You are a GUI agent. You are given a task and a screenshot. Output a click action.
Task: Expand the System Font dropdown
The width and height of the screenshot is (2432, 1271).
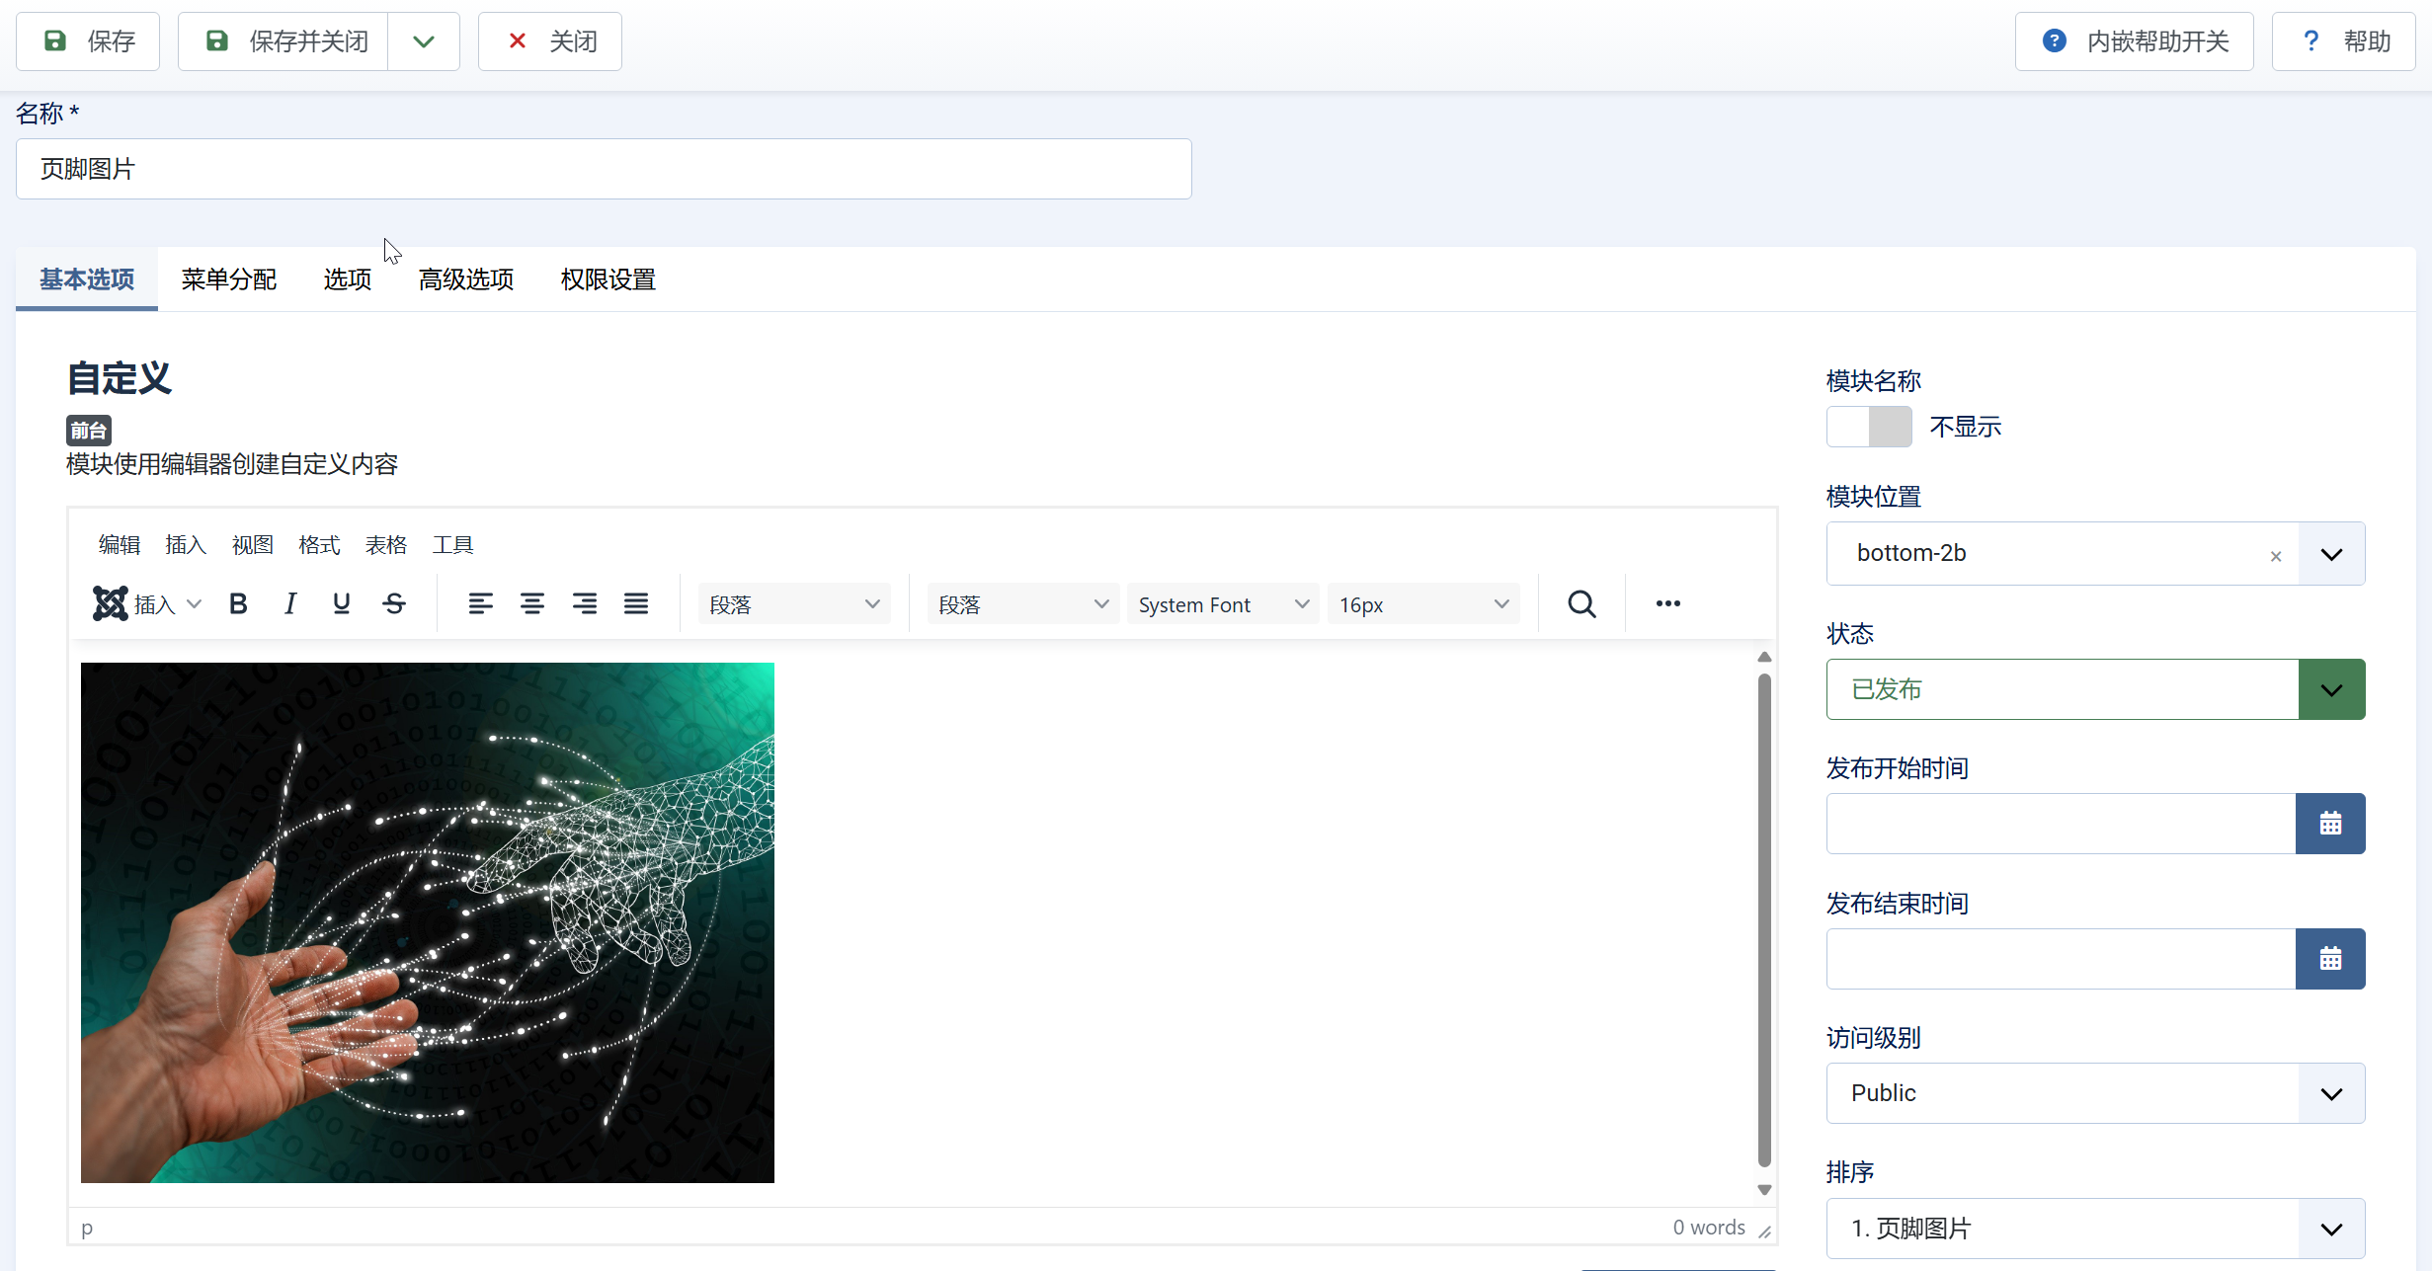pyautogui.click(x=1222, y=604)
